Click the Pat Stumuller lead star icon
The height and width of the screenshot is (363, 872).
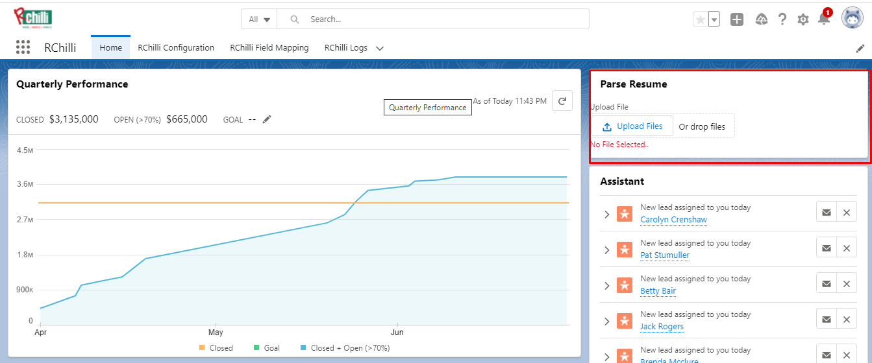[624, 250]
